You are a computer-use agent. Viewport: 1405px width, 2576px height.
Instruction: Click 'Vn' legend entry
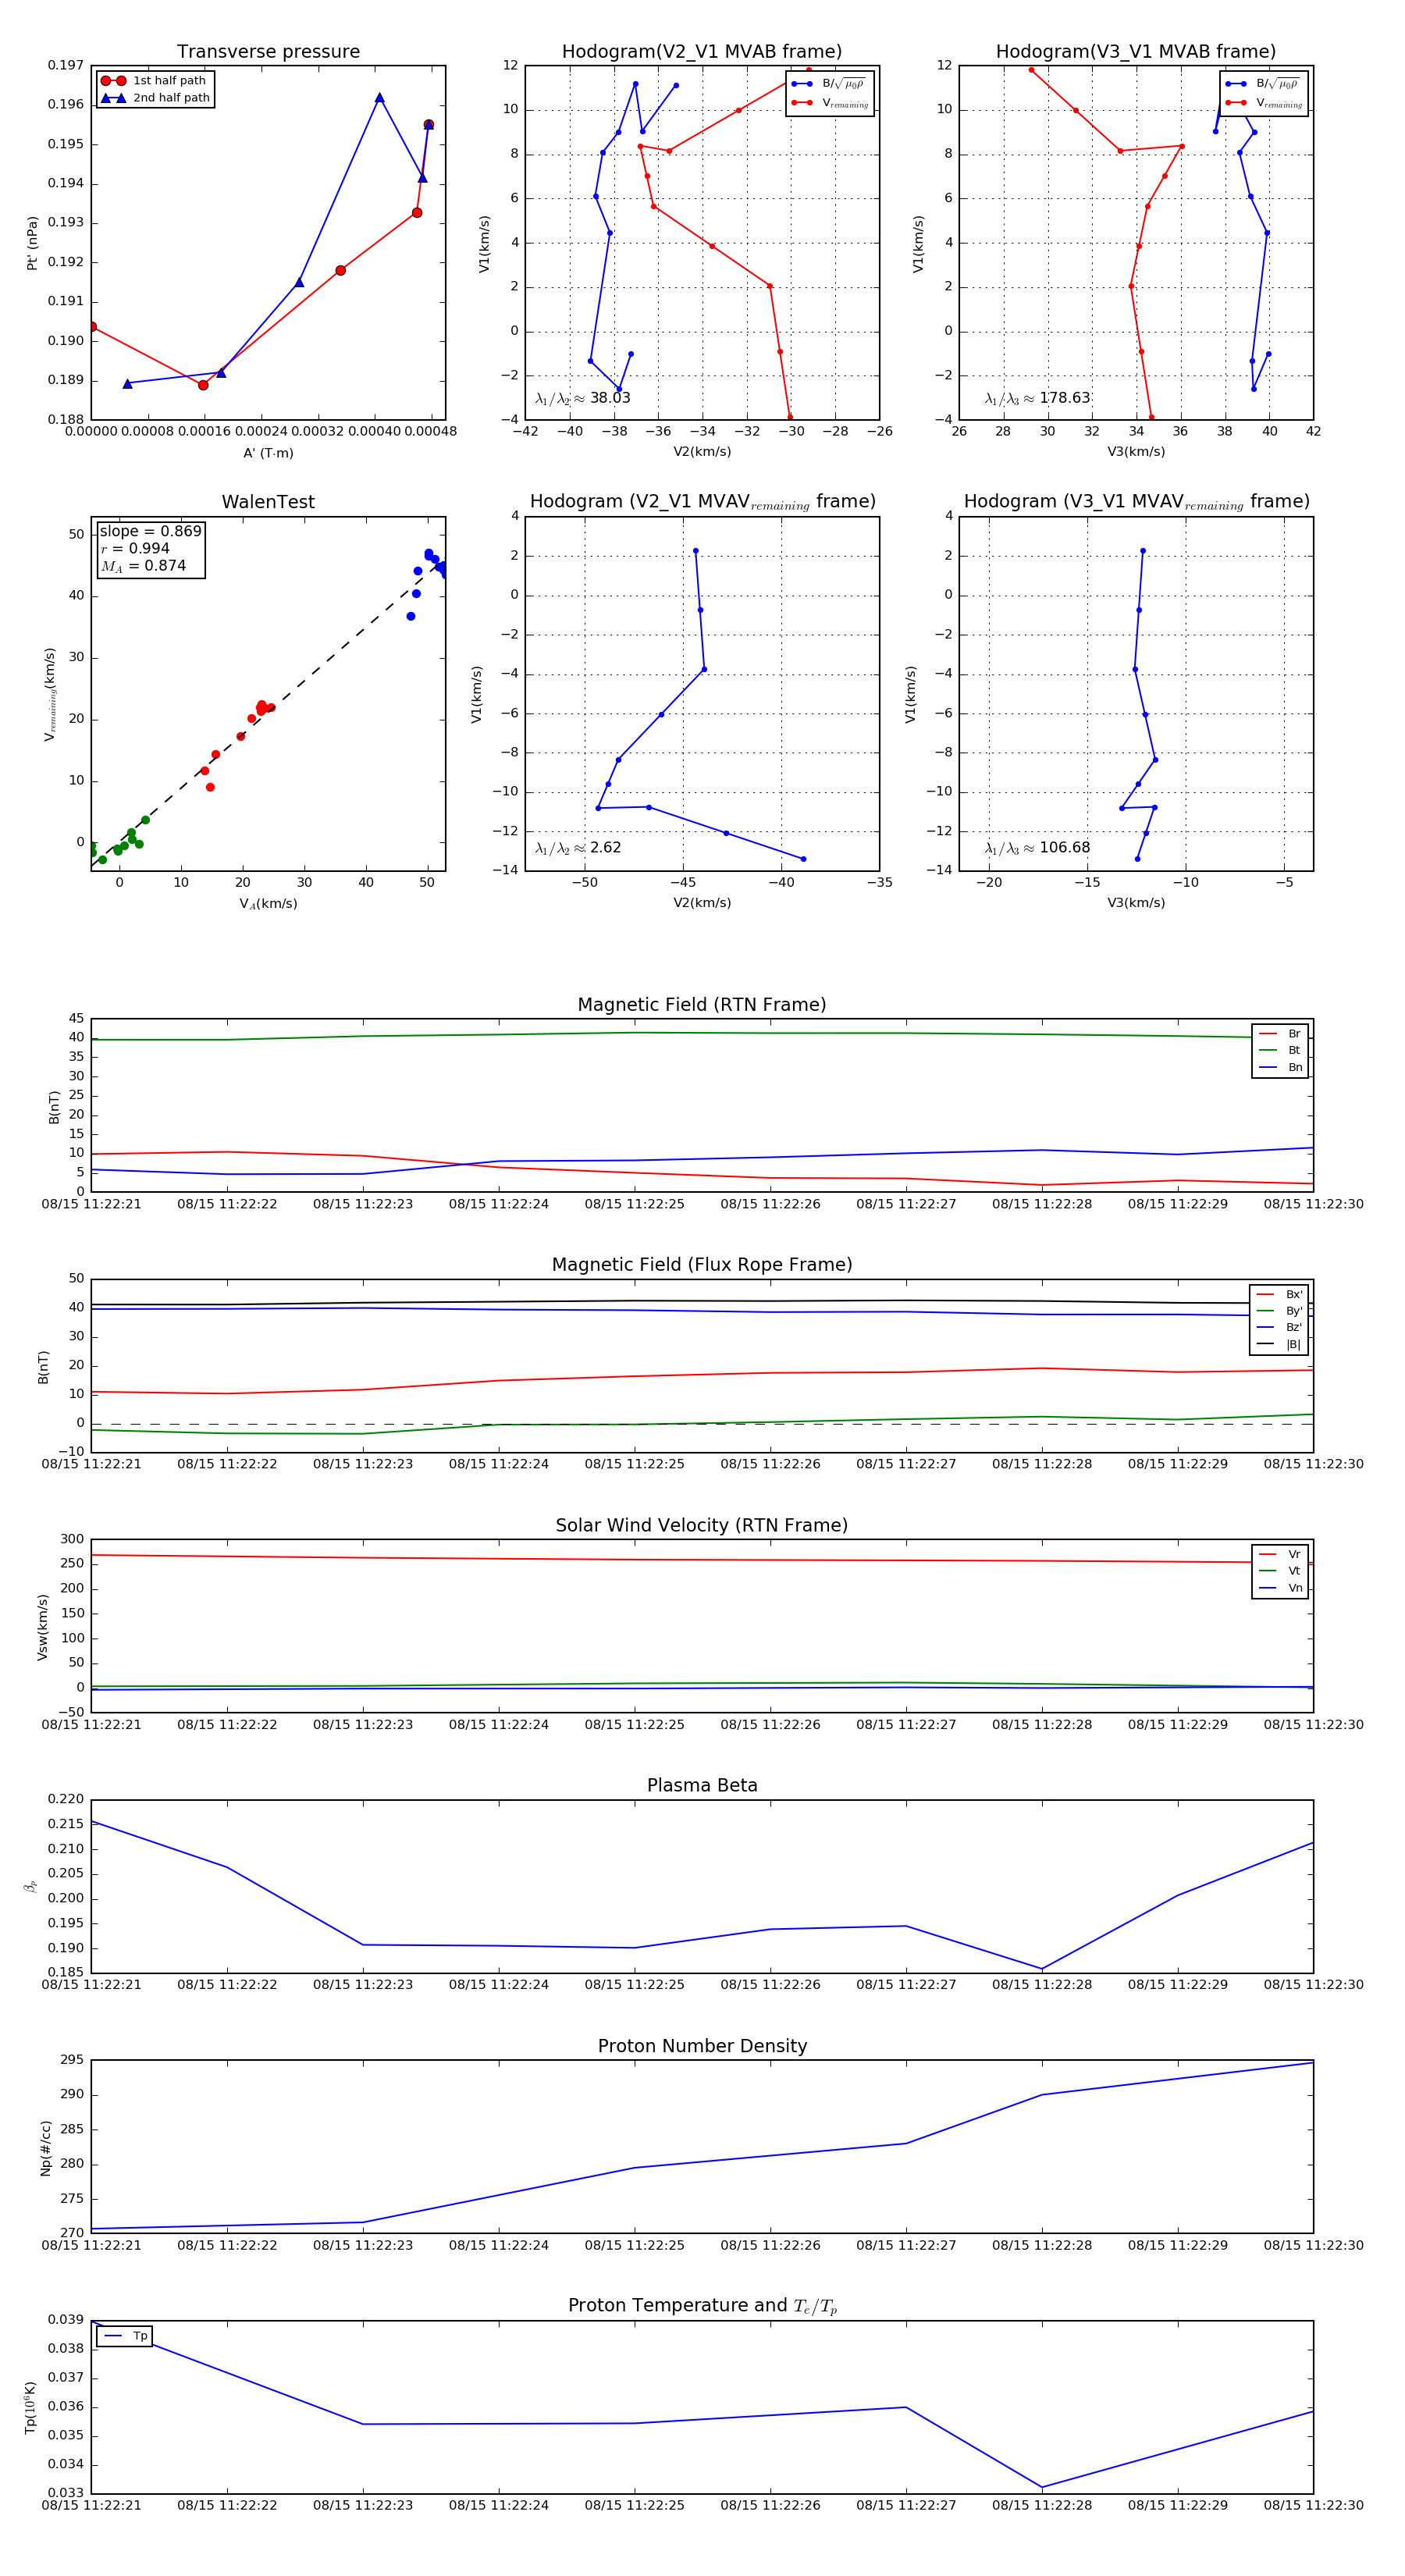[1280, 1589]
